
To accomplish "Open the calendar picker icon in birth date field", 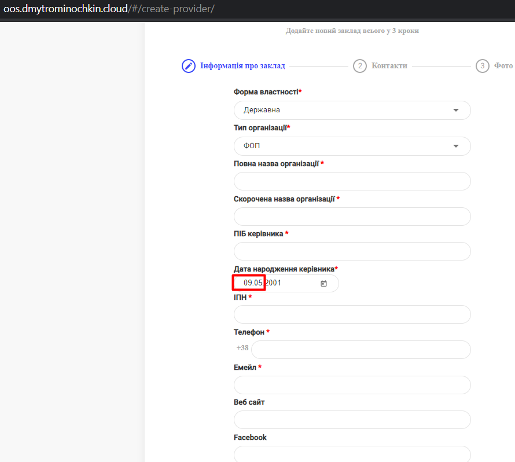I will (323, 283).
